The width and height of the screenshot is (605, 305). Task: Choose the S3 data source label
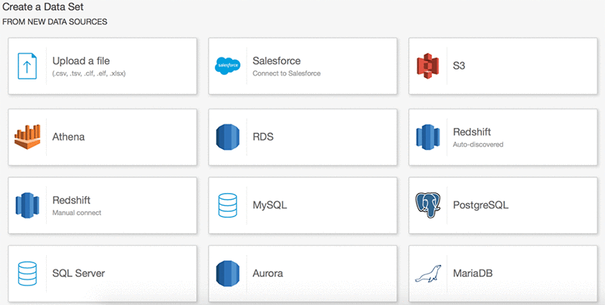[459, 66]
